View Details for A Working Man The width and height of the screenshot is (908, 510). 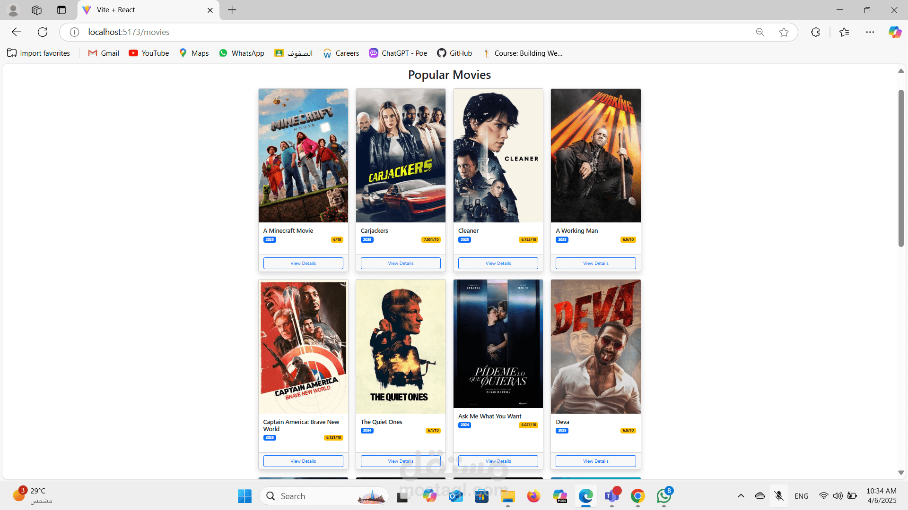point(595,263)
